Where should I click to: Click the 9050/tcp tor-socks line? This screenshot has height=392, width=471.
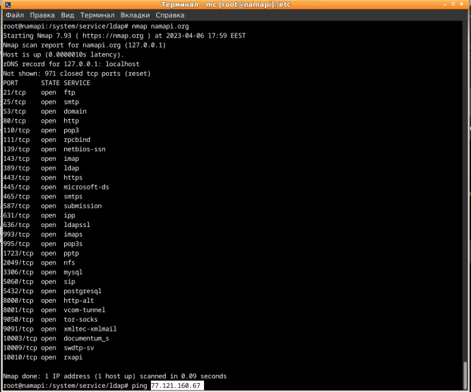pos(51,319)
